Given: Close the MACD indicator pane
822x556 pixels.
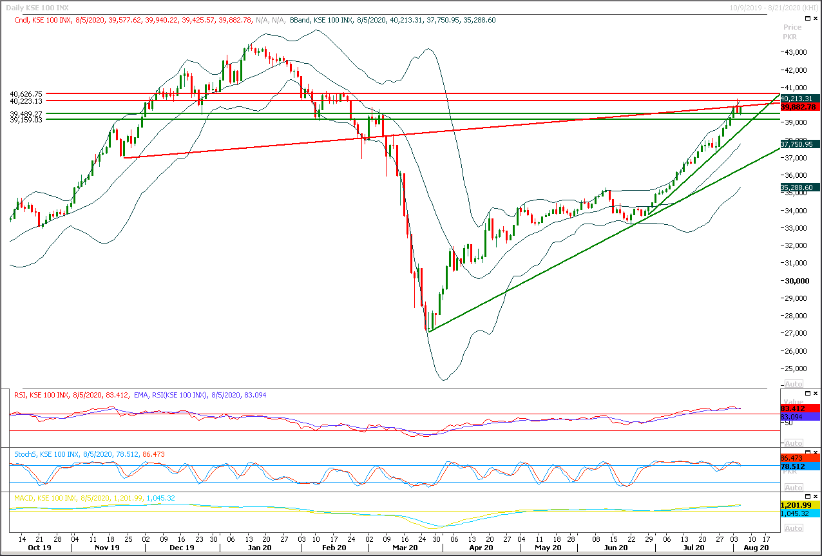Looking at the screenshot, I should pyautogui.click(x=816, y=497).
